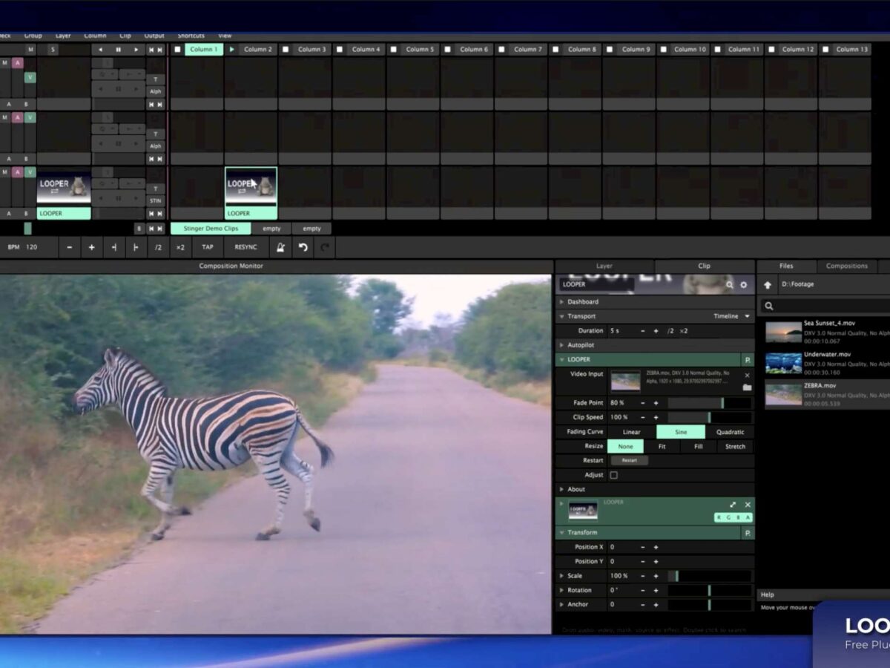Viewport: 890px width, 668px height.
Task: Adjust the Fade Point slider
Action: [708, 403]
